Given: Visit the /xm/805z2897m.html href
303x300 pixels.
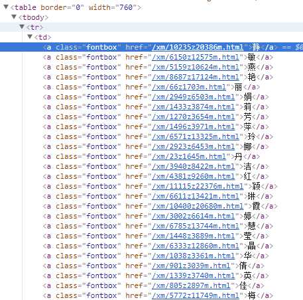Looking at the screenshot, I should [191, 285].
